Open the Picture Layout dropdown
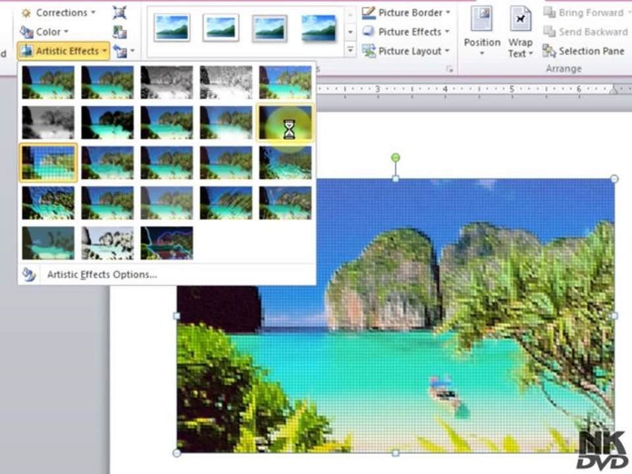 pos(406,51)
